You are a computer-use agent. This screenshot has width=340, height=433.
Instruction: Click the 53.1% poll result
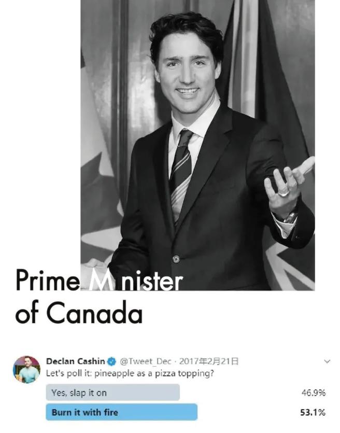pos(313,413)
